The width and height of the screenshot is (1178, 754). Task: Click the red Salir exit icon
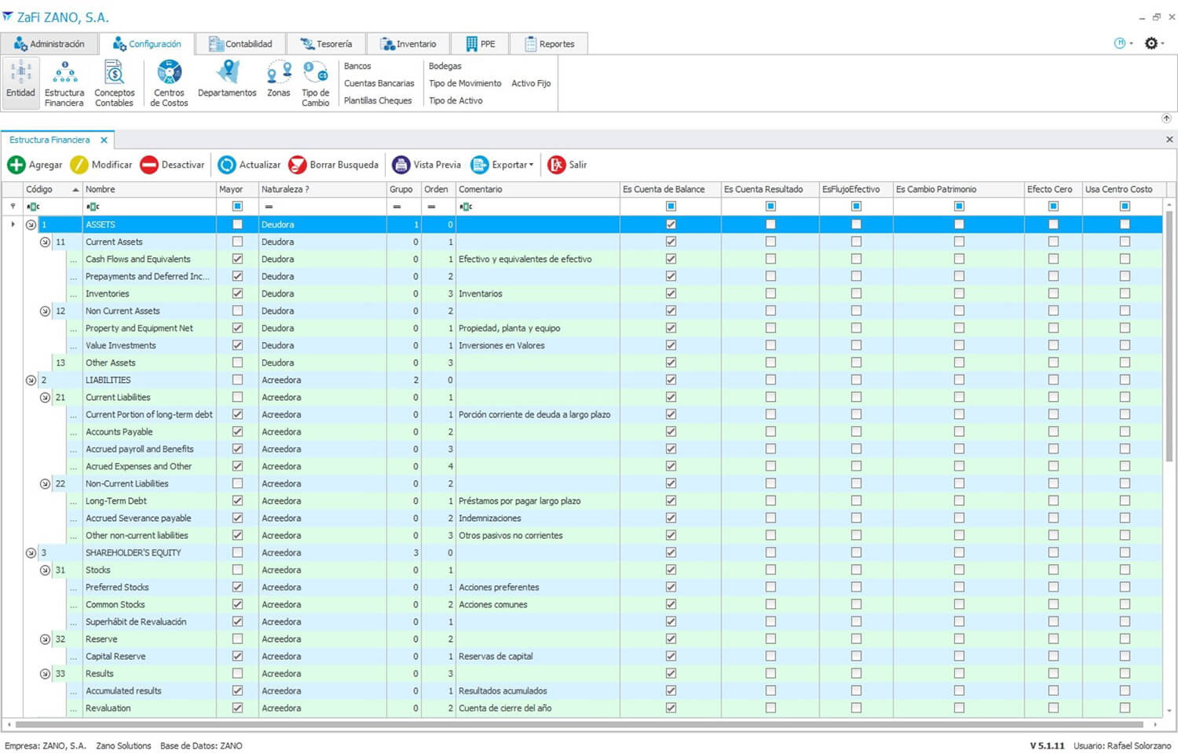pyautogui.click(x=557, y=165)
